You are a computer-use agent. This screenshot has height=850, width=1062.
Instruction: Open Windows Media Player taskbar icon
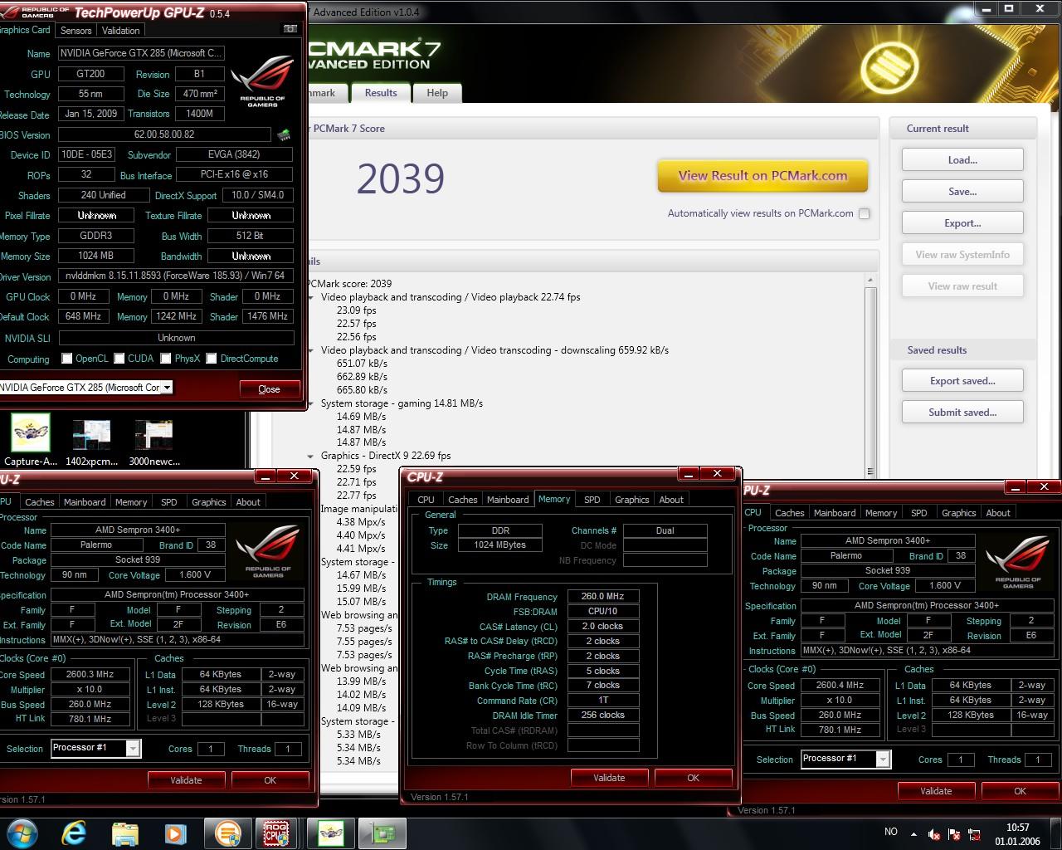[x=175, y=833]
